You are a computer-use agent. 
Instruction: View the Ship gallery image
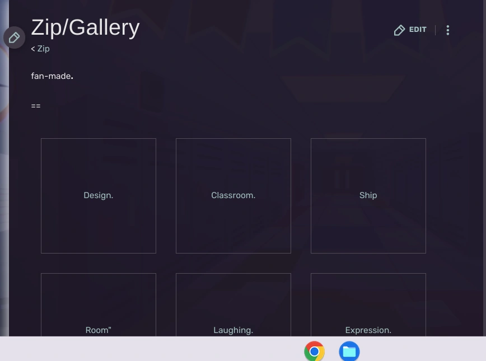pyautogui.click(x=368, y=195)
